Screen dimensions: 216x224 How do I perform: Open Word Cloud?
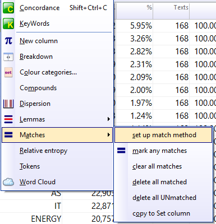[57, 182]
